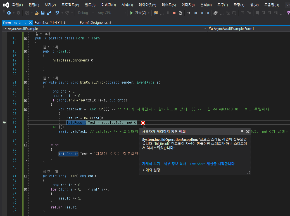Viewport: 290px width, 216px height.
Task: Toggle a bookmark using the bookmark icon
Action: pyautogui.click(x=257, y=13)
